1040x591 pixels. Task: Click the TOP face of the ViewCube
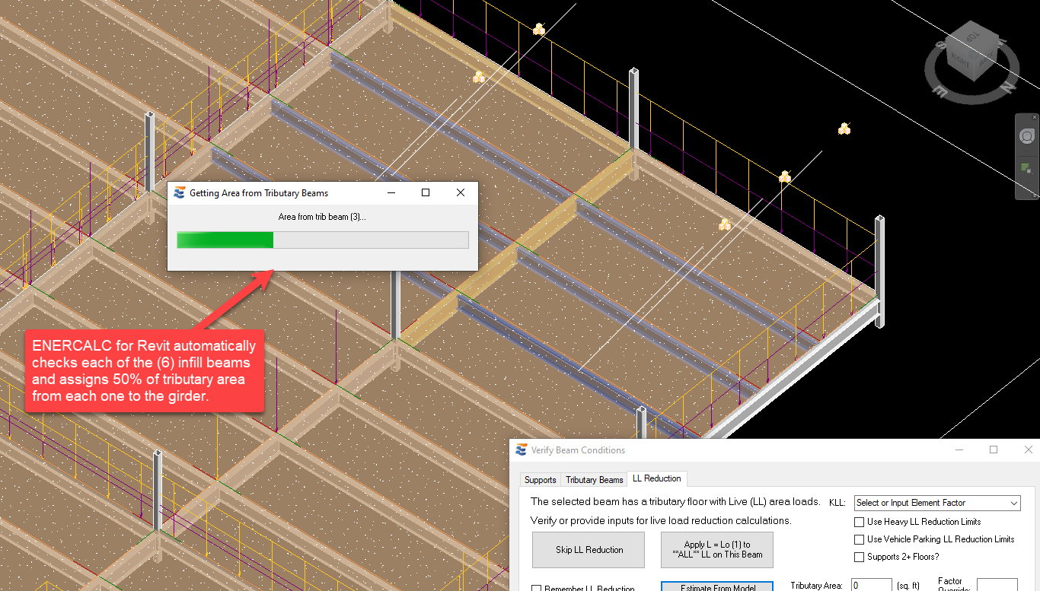click(972, 37)
